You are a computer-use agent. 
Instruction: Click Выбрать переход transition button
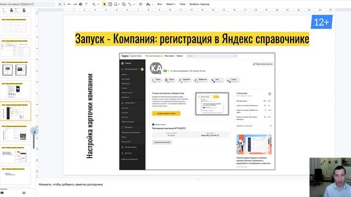tap(200, 4)
